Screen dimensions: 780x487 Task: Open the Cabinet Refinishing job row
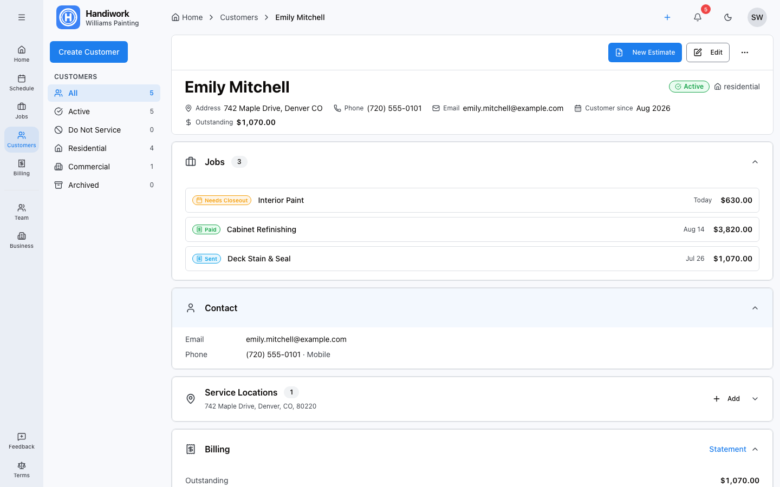coord(472,229)
